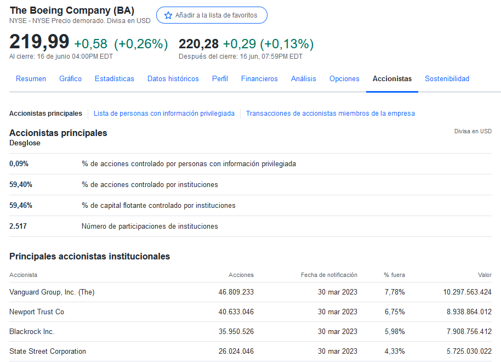
Task: Open the Estadísticas tab
Action: pos(115,78)
